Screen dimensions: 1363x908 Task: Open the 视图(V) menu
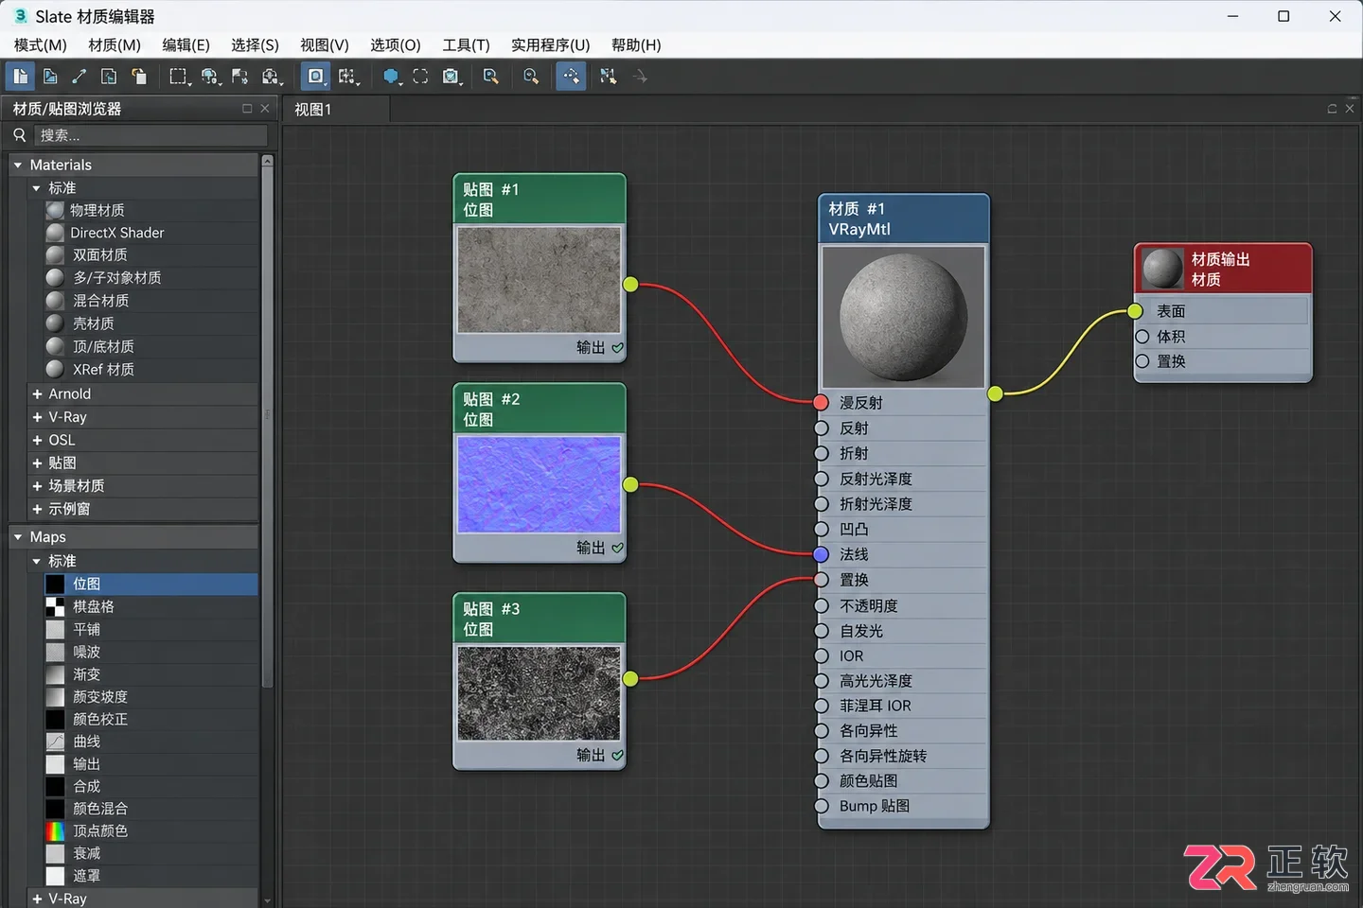[325, 45]
